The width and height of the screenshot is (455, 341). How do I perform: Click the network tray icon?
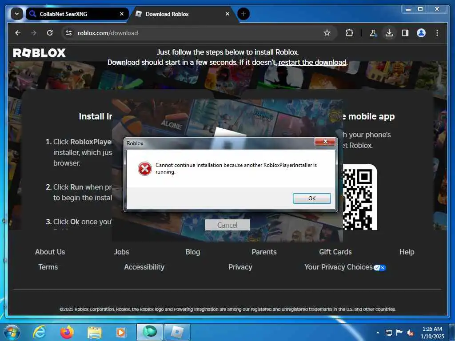point(388,333)
